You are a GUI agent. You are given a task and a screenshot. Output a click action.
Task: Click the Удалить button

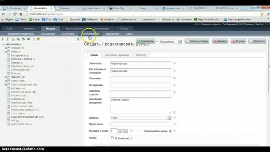(220, 41)
